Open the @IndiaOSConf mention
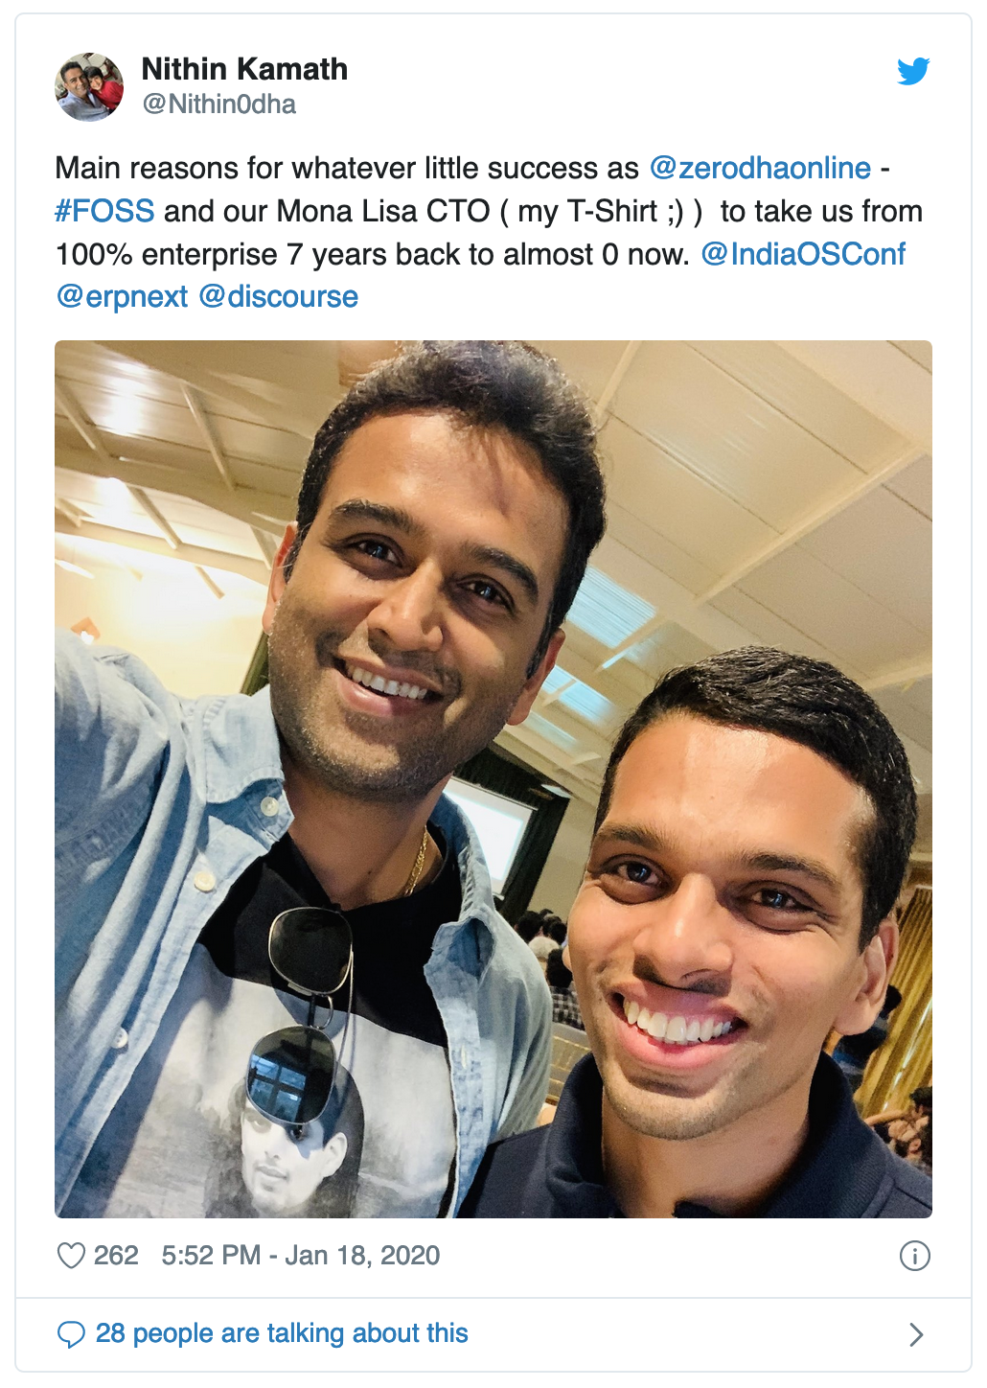This screenshot has width=987, height=1388. pos(803,254)
